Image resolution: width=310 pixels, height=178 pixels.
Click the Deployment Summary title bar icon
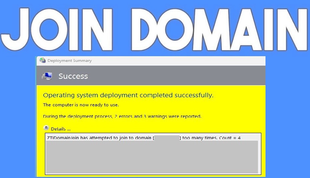click(42, 61)
